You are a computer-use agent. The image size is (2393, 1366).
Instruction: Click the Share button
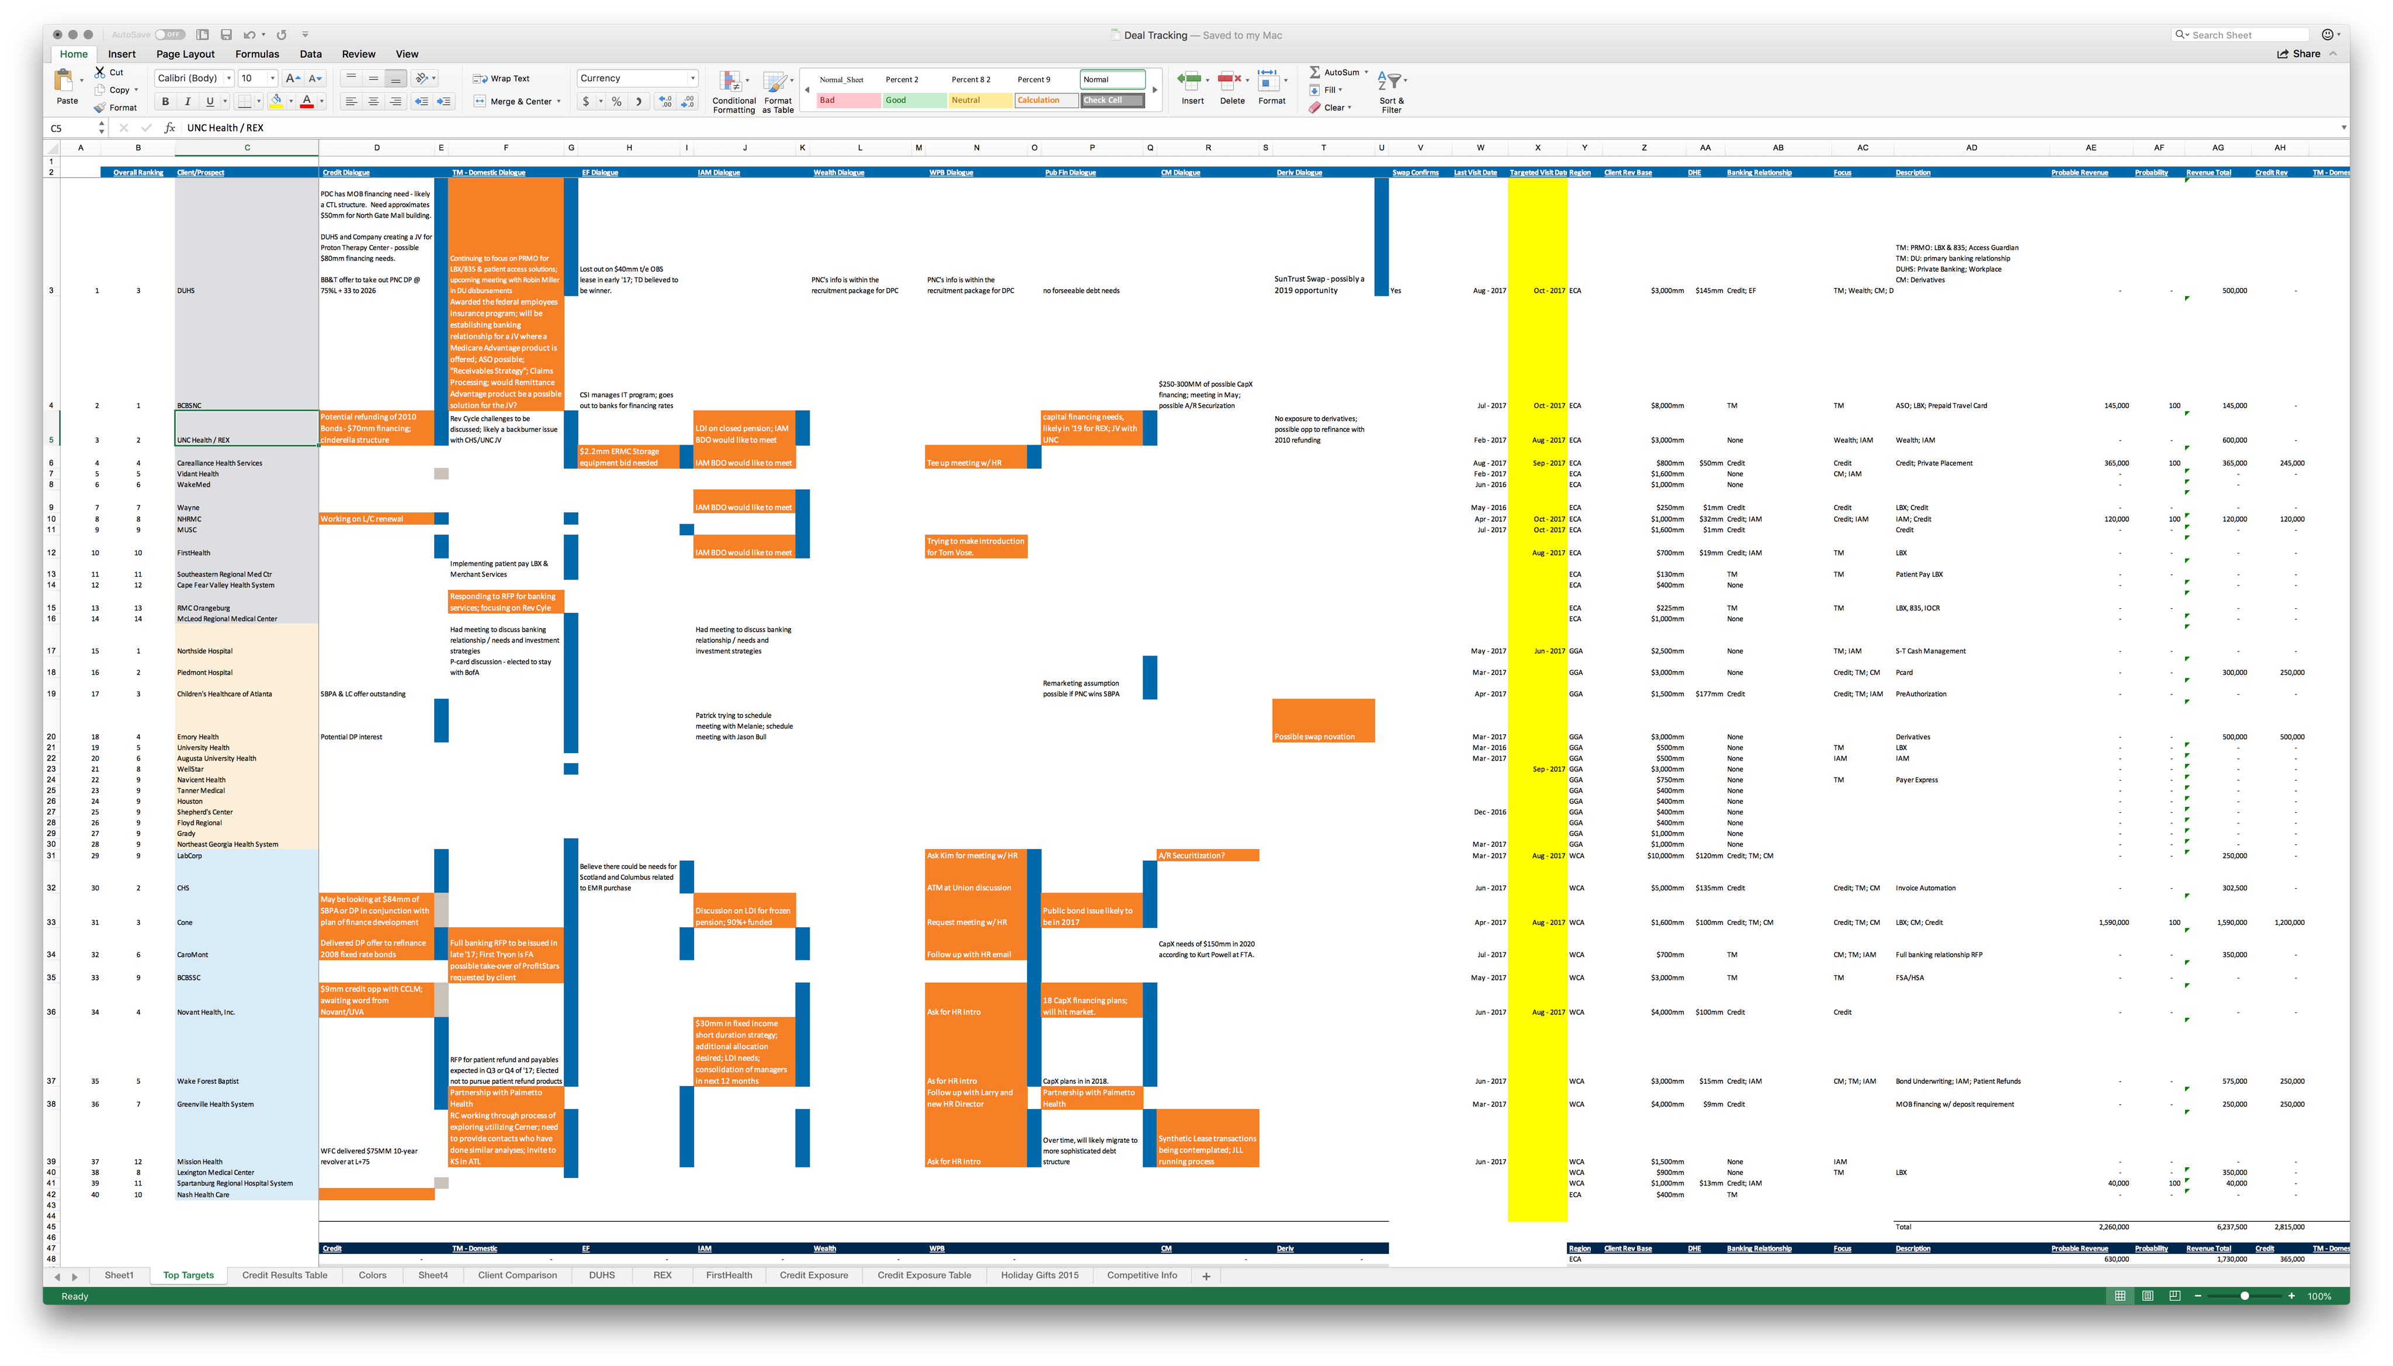pos(2298,54)
